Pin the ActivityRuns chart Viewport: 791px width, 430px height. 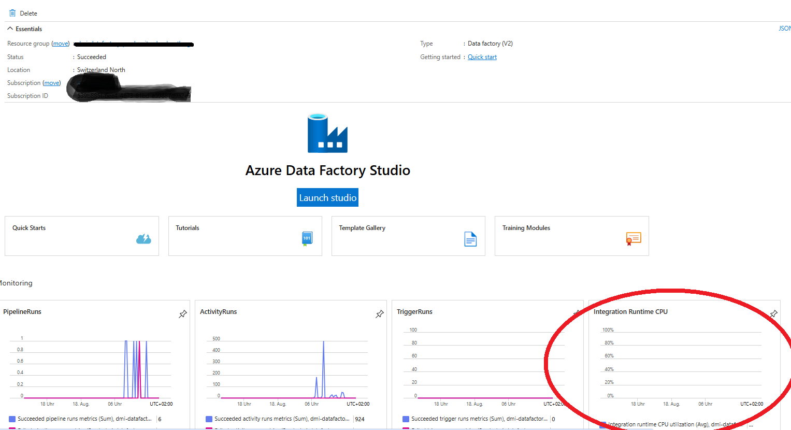coord(380,314)
